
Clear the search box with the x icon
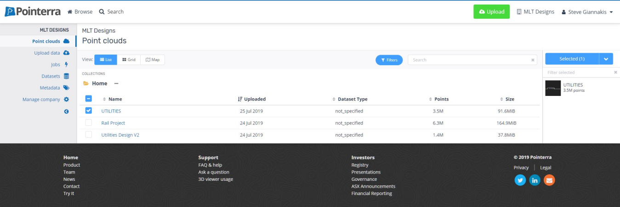(x=533, y=60)
